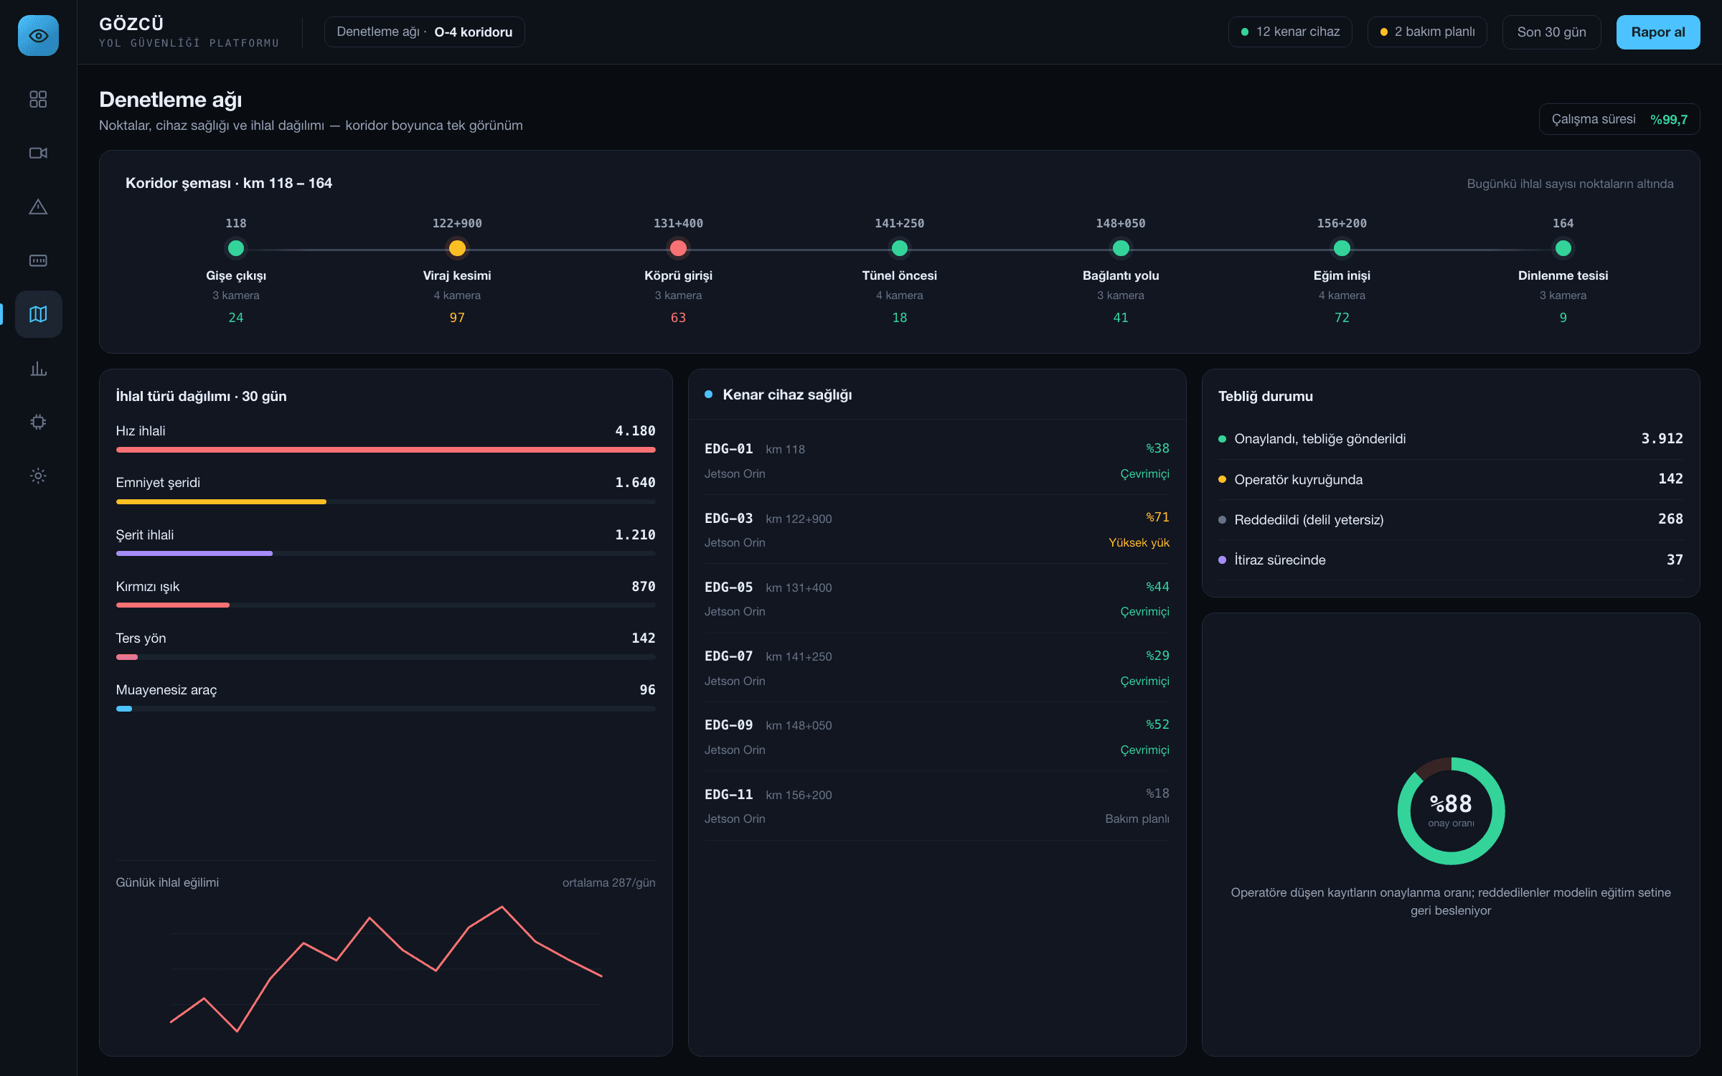This screenshot has width=1722, height=1076.
Task: Select the Dinlenme tesisi node at km 164
Action: tap(1563, 248)
